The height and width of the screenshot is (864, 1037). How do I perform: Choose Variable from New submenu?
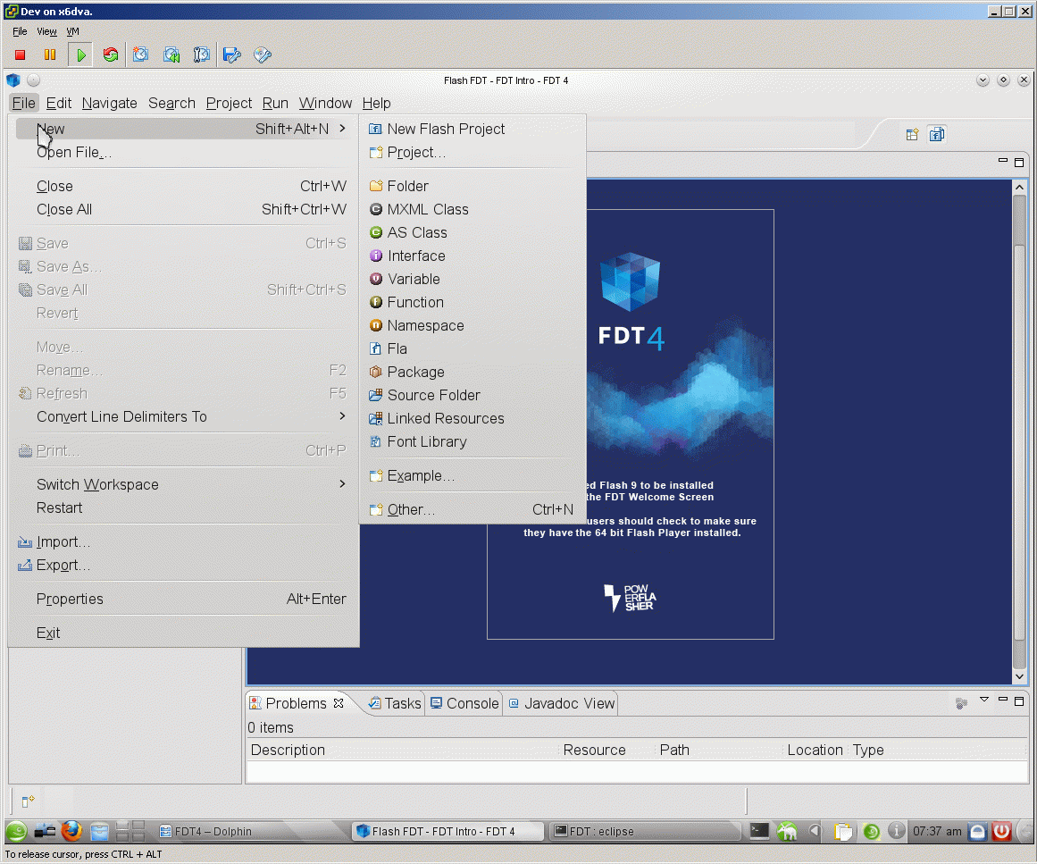click(473, 279)
